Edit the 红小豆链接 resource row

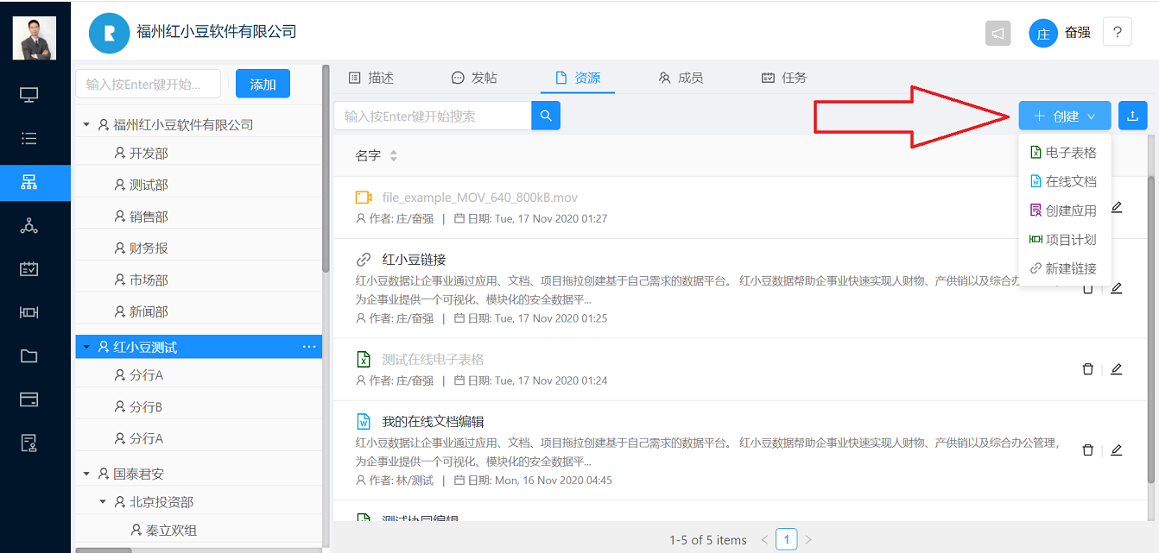(x=1117, y=288)
